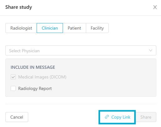
Task: Click the checkmark icon beside Medical Images
Action: coord(13,77)
